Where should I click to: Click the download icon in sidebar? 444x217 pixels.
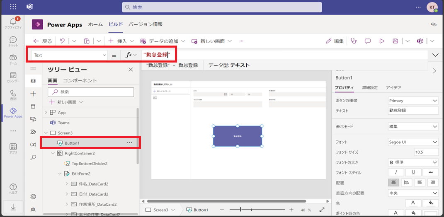13,207
